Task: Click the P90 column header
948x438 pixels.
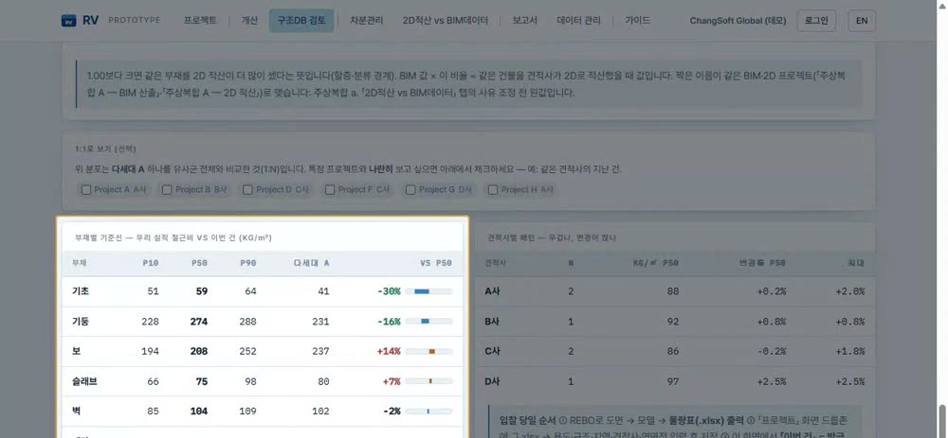Action: (x=247, y=263)
